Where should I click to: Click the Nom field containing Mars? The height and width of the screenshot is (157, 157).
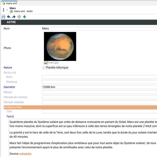click(x=99, y=29)
